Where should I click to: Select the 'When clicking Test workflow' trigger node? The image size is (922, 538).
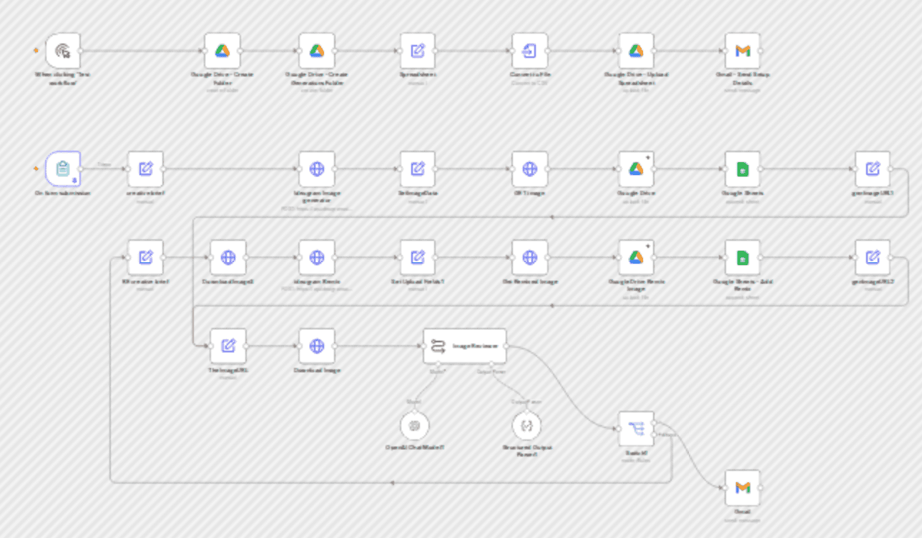point(63,51)
